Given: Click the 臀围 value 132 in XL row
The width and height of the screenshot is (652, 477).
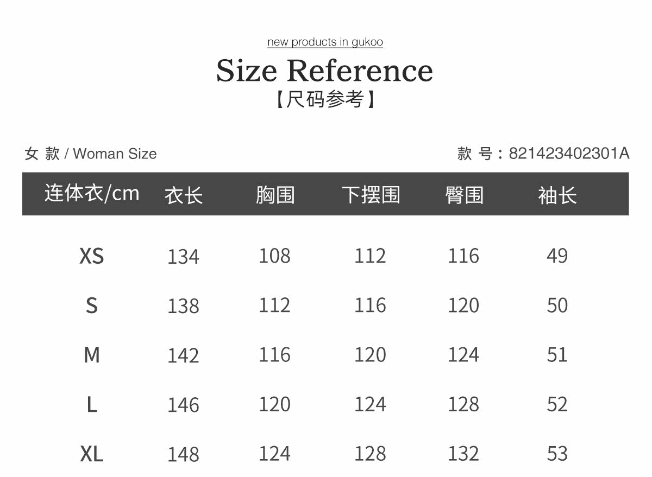Looking at the screenshot, I should point(463,454).
